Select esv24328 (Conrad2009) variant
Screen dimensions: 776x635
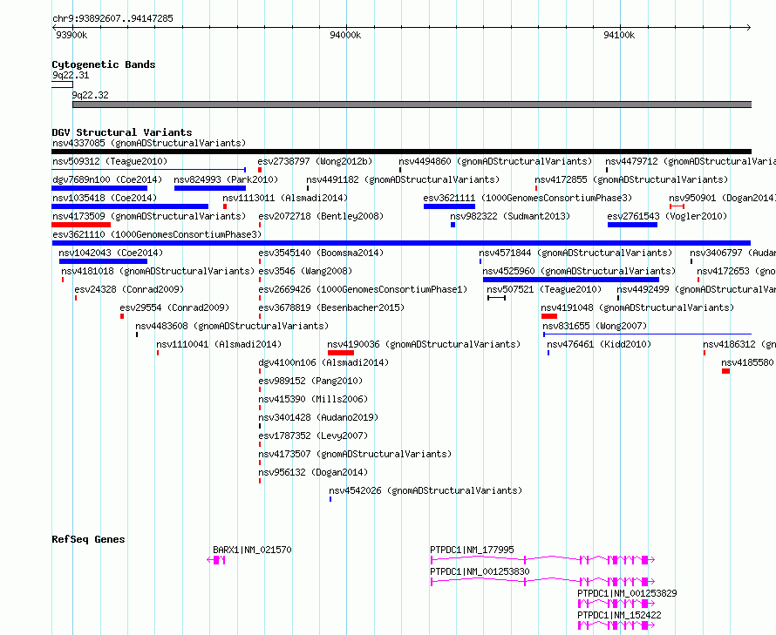[x=129, y=290]
